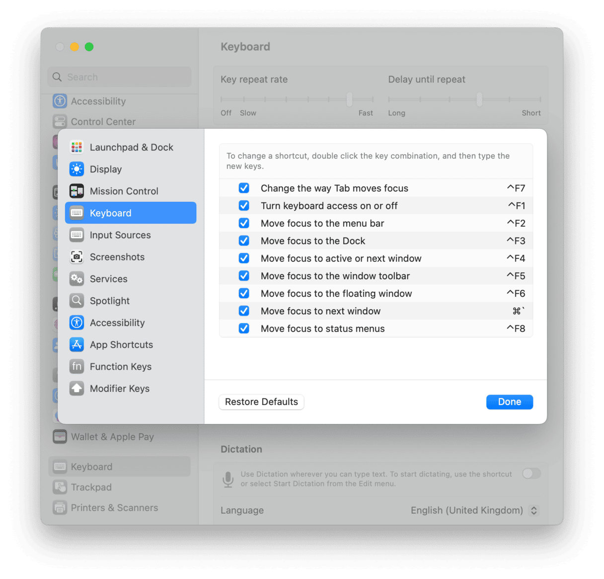Toggle Move focus to next window checkbox

[x=244, y=311]
